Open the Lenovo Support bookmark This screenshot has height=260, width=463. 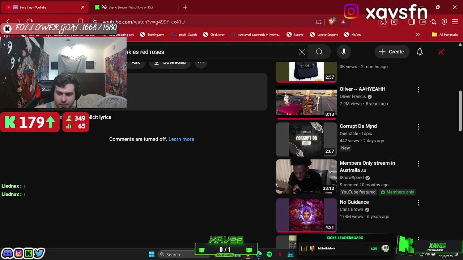click(324, 35)
